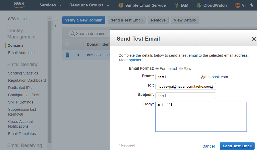Select the Raw email format radio
This screenshot has height=150, width=257.
click(181, 69)
